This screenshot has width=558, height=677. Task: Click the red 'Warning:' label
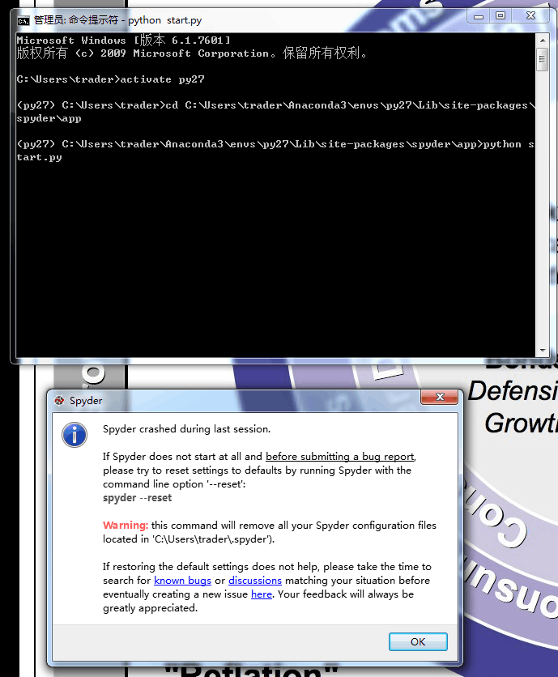126,525
